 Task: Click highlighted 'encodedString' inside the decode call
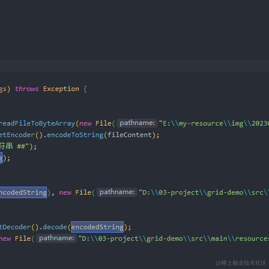[x=97, y=227]
